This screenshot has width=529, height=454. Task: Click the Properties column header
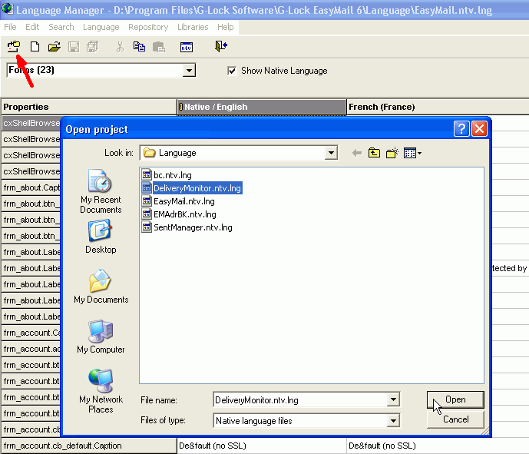click(89, 107)
